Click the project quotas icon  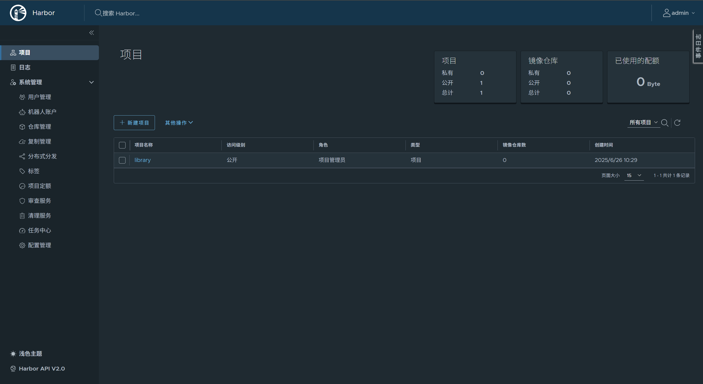(22, 186)
